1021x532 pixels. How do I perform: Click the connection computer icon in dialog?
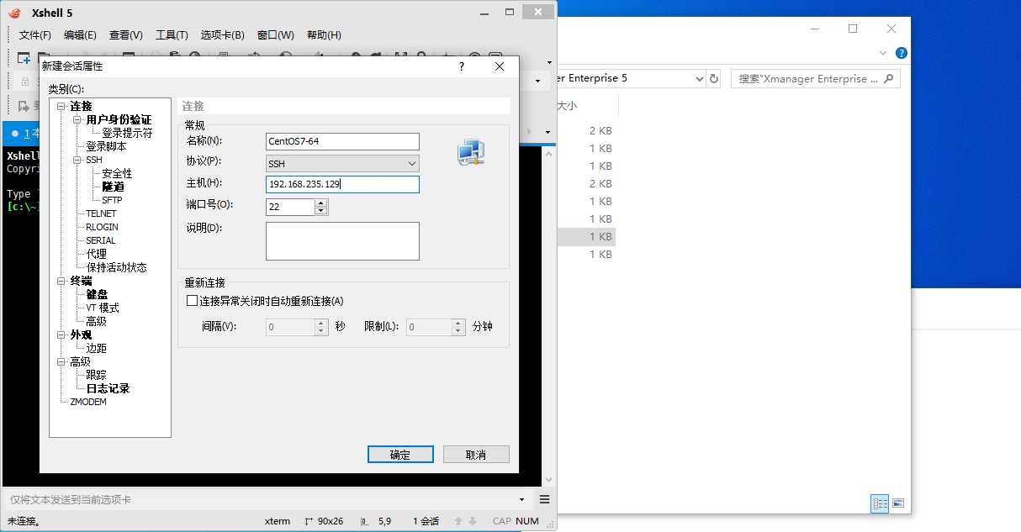(471, 152)
